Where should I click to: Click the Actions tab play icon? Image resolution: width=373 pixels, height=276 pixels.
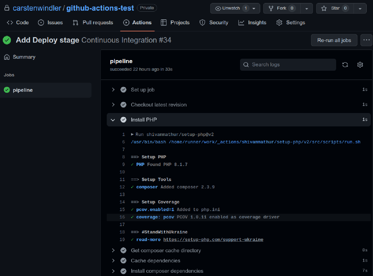(x=126, y=23)
